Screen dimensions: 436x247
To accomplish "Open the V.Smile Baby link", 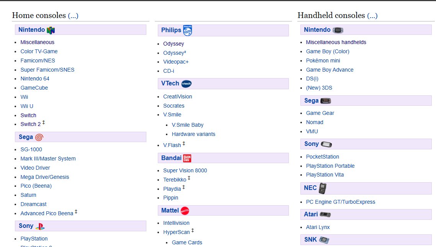I will tap(188, 125).
